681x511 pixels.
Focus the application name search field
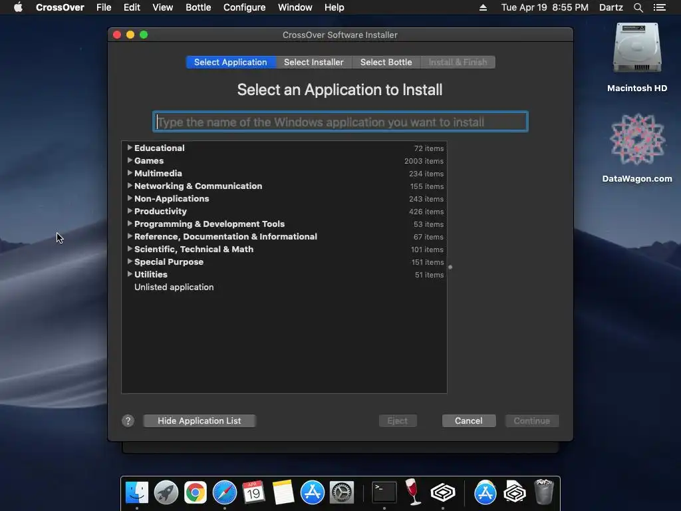click(340, 122)
